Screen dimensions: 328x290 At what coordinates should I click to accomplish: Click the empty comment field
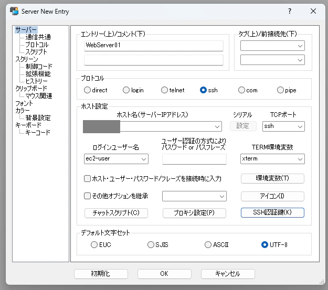tap(154, 60)
